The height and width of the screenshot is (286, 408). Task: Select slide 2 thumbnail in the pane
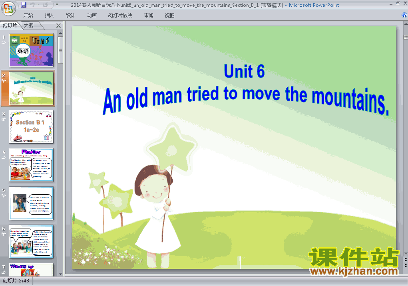point(31,88)
